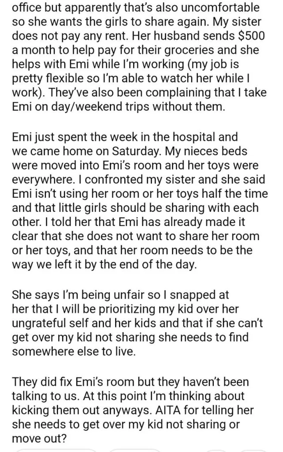Tap the leftmost rounded button below the post
The image size is (283, 452).
pyautogui.click(x=56, y=451)
